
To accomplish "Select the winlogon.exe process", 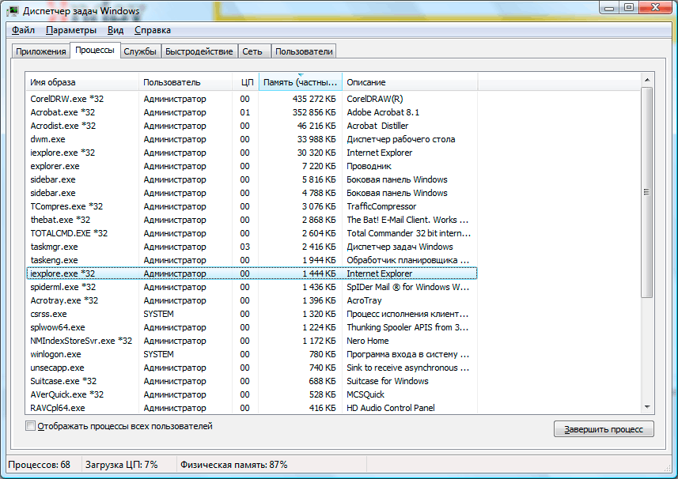I will pyautogui.click(x=252, y=354).
